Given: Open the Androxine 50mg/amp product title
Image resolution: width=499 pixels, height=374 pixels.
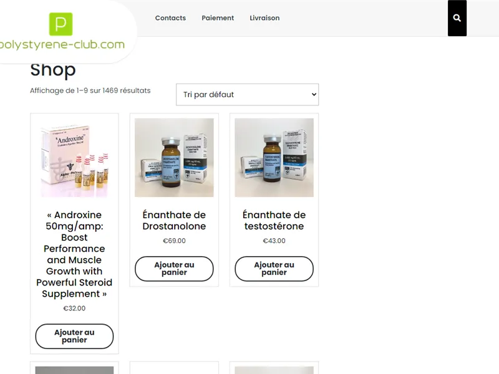Looking at the screenshot, I should tap(74, 254).
